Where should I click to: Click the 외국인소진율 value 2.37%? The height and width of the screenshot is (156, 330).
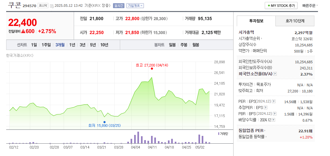tap(306, 74)
